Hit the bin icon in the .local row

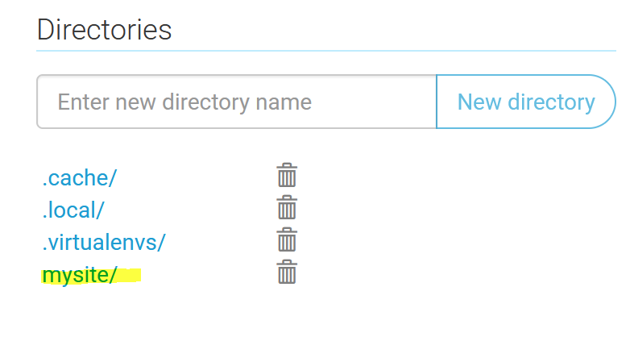[287, 208]
